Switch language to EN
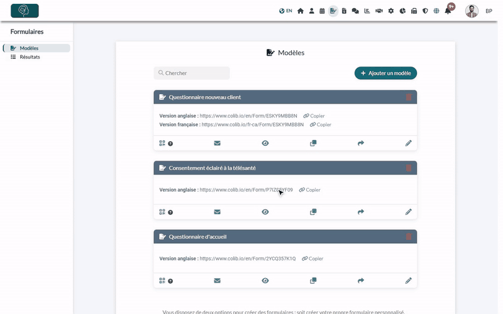The width and height of the screenshot is (503, 314). (285, 11)
